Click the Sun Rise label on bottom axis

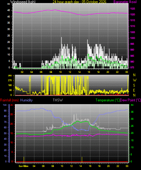pos(24,166)
